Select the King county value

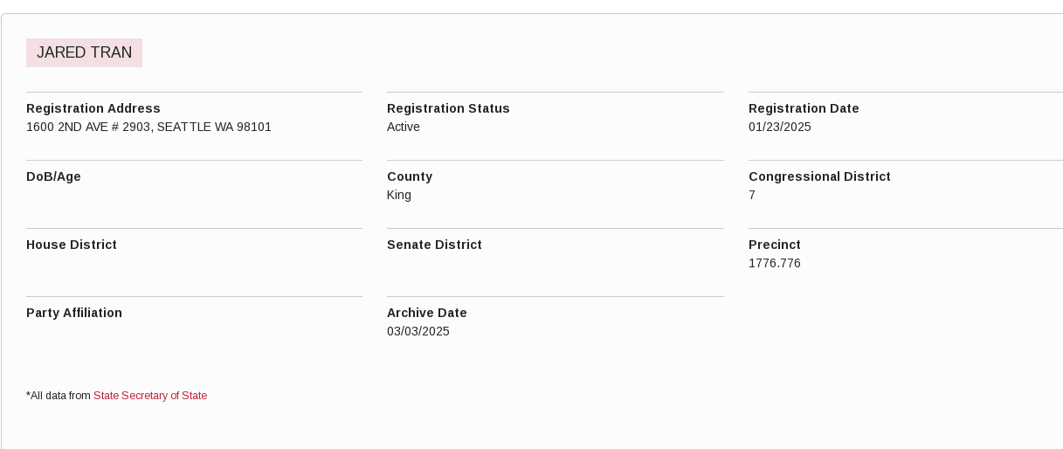pos(399,195)
